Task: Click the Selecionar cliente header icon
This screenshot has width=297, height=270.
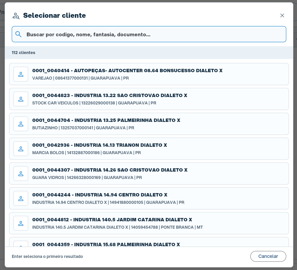Action: coord(16,16)
